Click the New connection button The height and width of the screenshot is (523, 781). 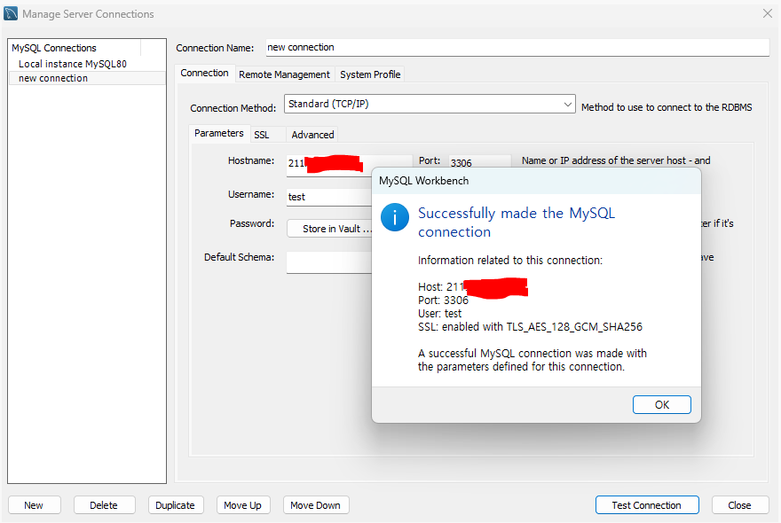(34, 505)
